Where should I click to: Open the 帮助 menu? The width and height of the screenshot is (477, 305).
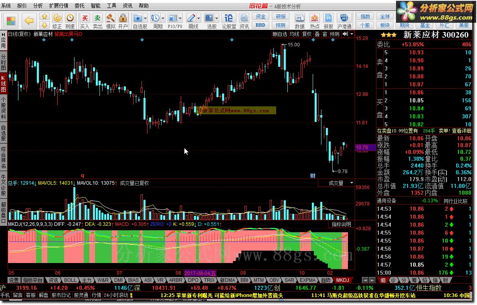144,6
